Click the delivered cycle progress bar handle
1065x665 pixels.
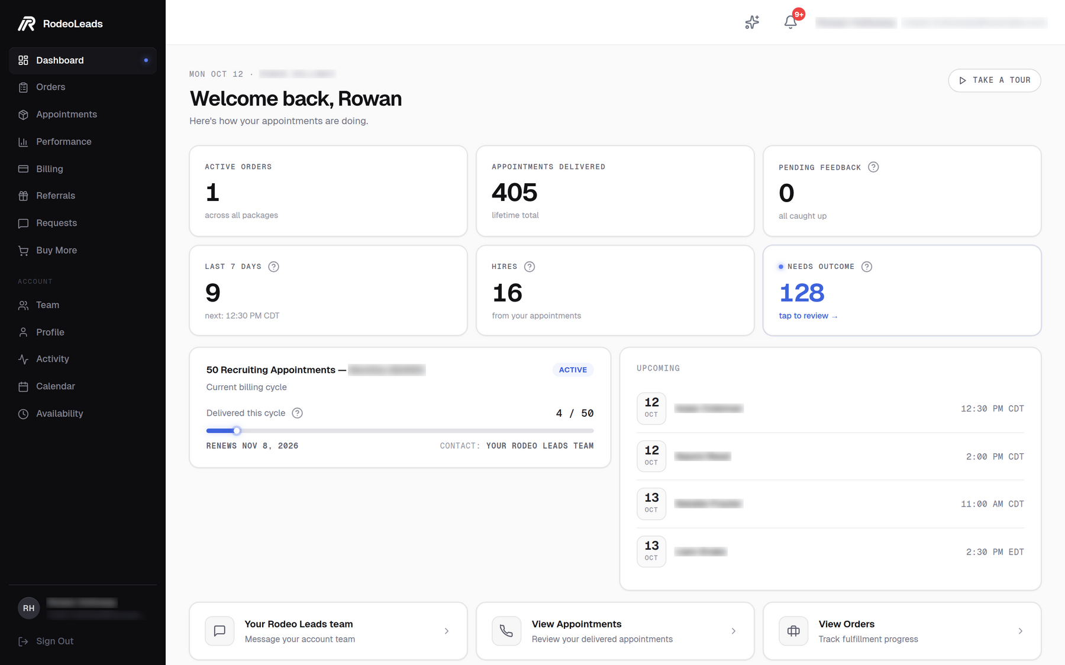(x=237, y=431)
